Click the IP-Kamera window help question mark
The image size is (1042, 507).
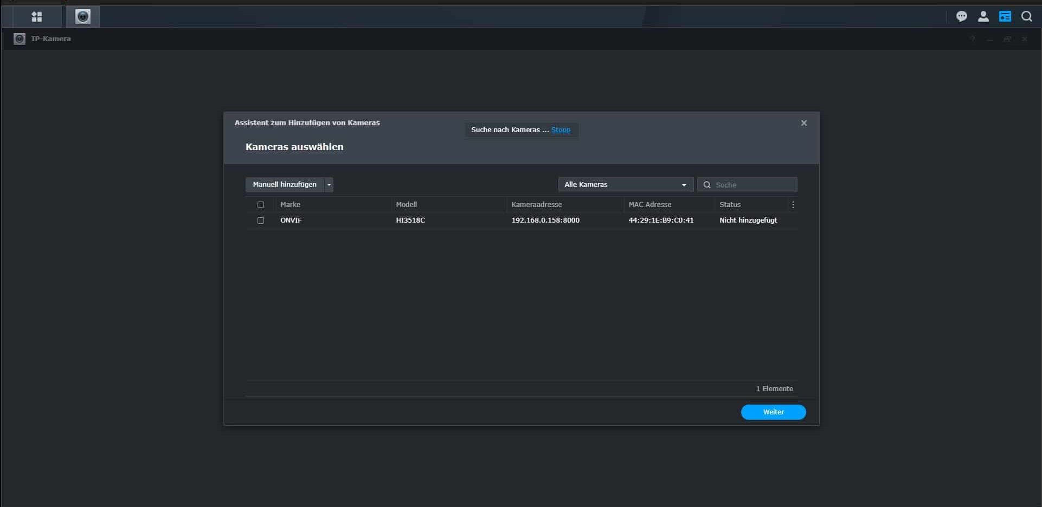973,39
